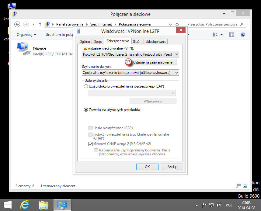This screenshot has width=261, height=211.
Task: Open view options dropdown arrow
Action: pos(221,35)
